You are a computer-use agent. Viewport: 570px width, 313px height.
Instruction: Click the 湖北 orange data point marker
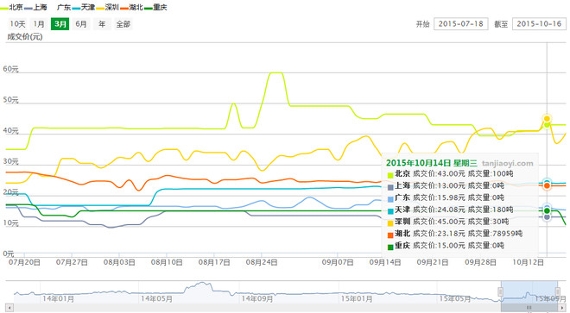point(547,185)
